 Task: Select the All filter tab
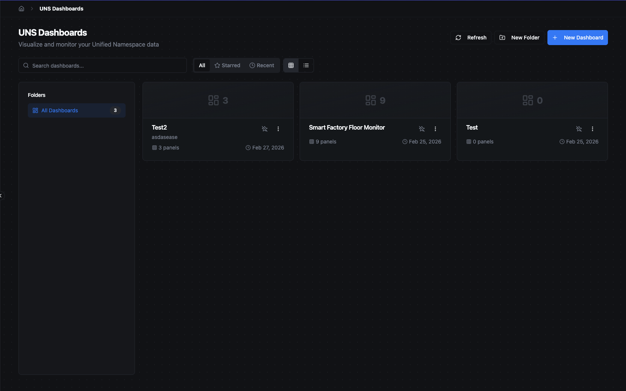click(x=202, y=65)
